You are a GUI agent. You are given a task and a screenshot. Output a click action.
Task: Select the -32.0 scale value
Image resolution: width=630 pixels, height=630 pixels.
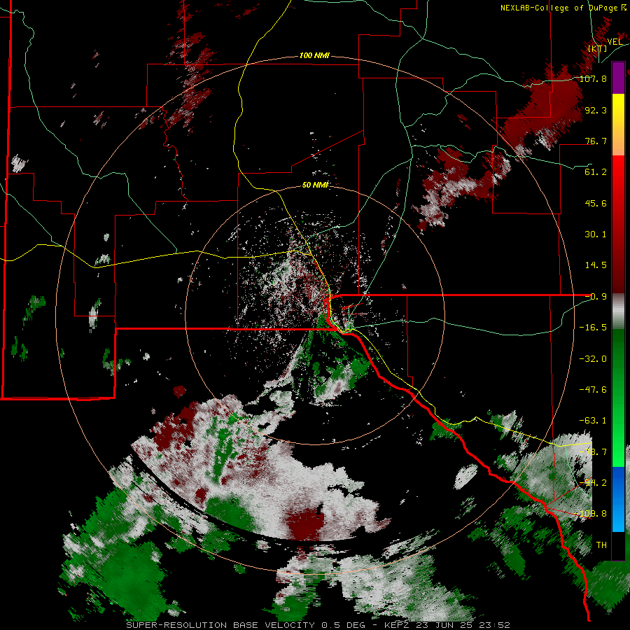click(593, 359)
